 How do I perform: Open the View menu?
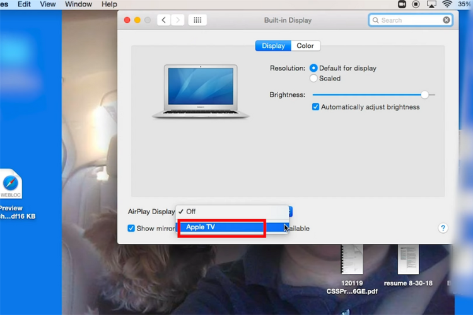point(48,4)
